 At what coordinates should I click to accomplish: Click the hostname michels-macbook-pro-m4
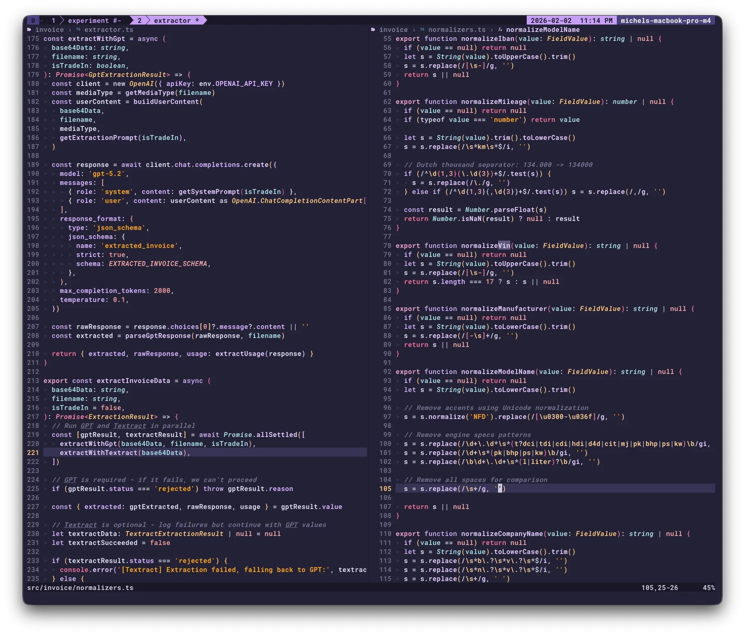(x=666, y=20)
